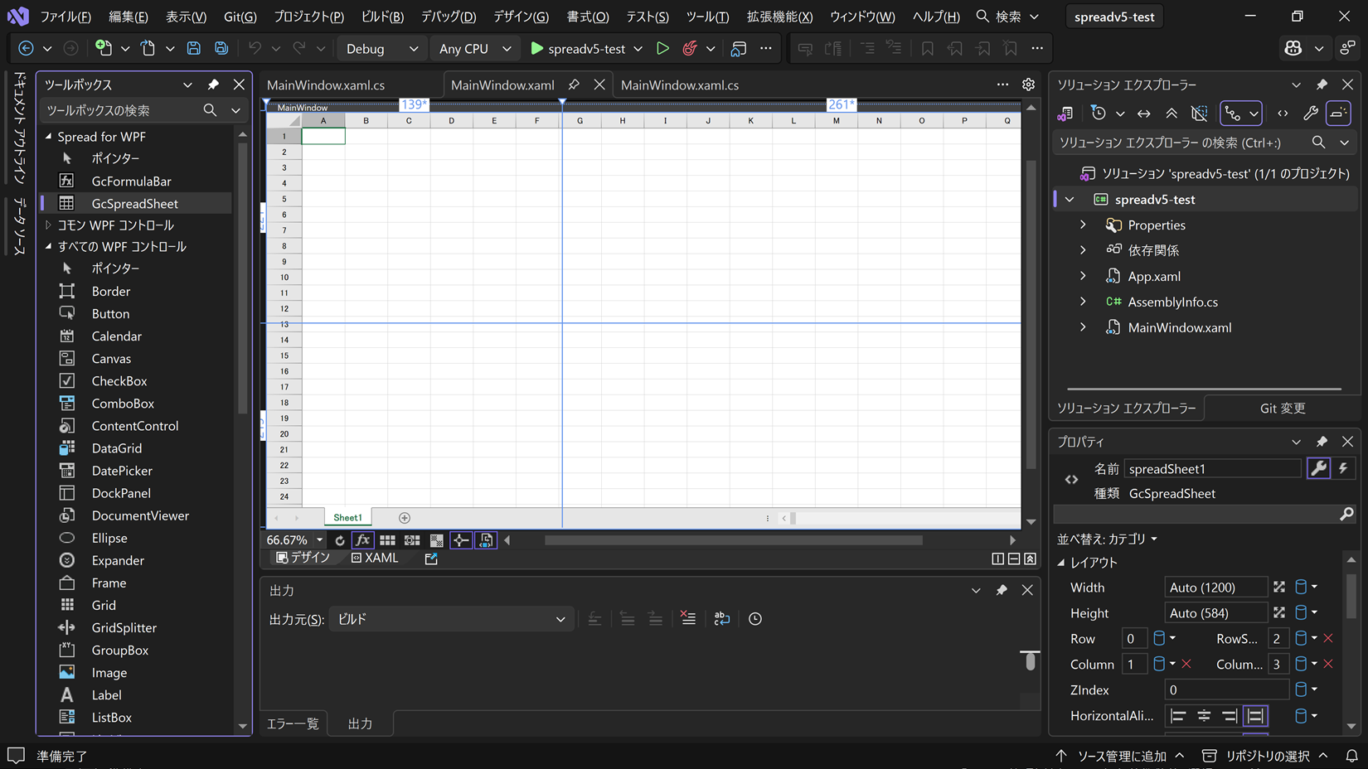Screen dimensions: 1368x769
Task: Open the Debug configuration dropdown
Action: pos(382,49)
